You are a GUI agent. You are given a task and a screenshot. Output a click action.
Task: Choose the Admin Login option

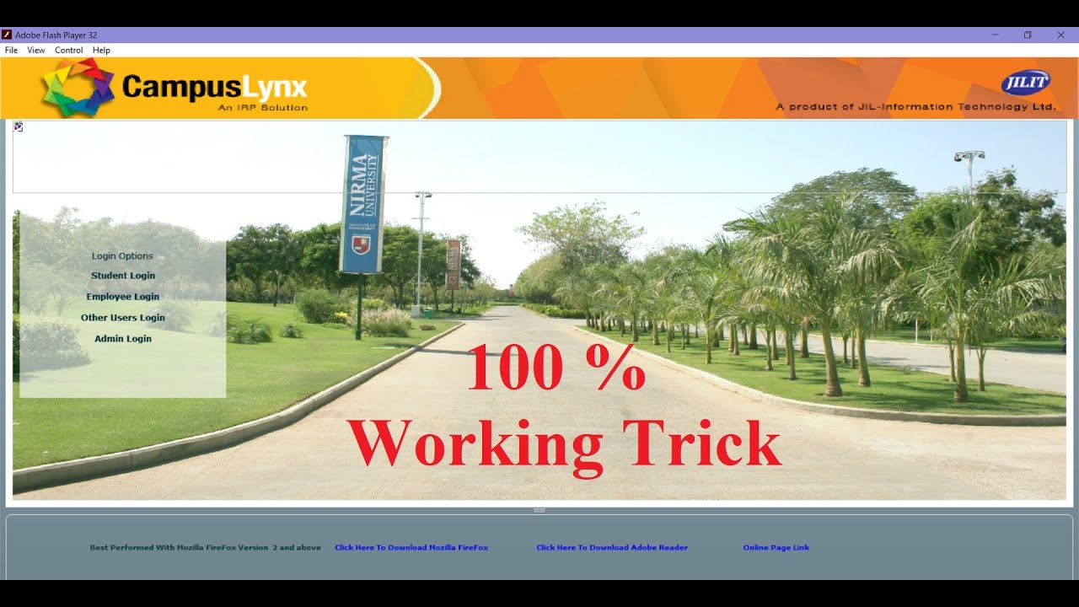123,339
